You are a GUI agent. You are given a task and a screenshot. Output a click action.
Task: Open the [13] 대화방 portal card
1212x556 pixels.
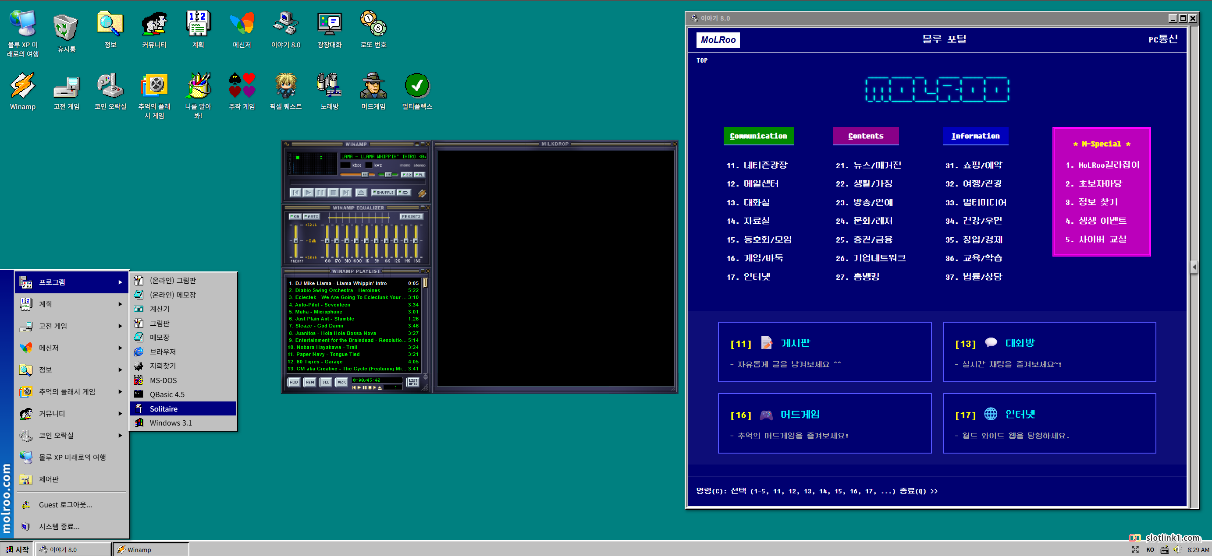(x=1049, y=352)
